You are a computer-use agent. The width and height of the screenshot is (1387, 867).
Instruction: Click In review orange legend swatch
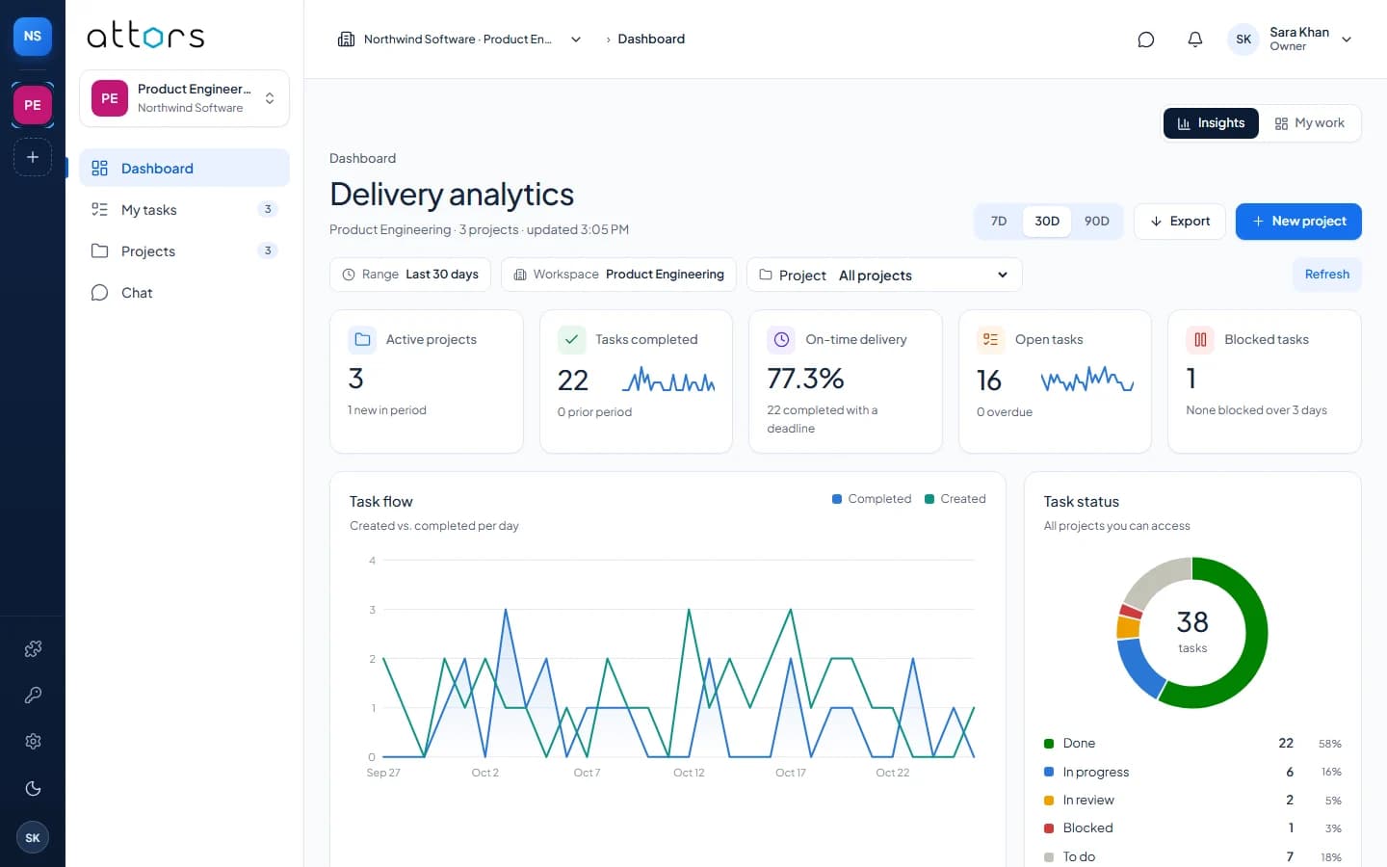pos(1049,801)
